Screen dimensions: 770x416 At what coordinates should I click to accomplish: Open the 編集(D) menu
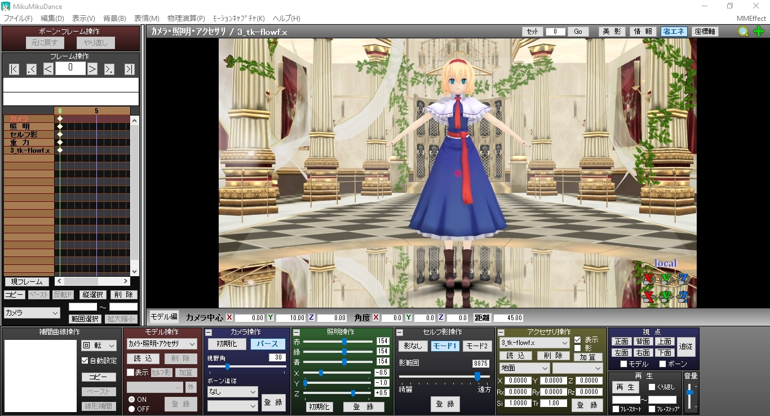[52, 19]
